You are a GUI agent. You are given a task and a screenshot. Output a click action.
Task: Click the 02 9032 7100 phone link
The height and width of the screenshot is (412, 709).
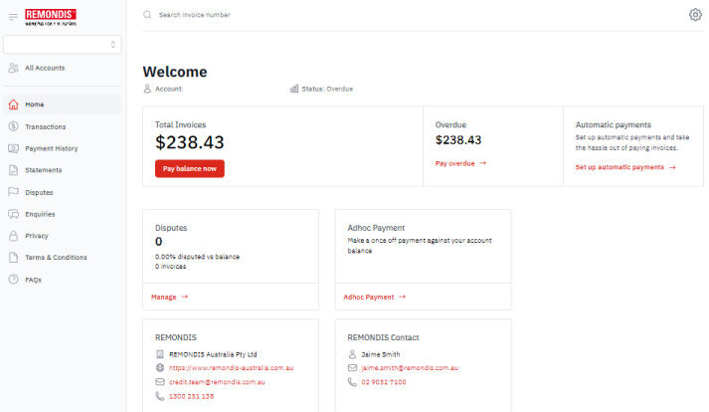(x=384, y=382)
